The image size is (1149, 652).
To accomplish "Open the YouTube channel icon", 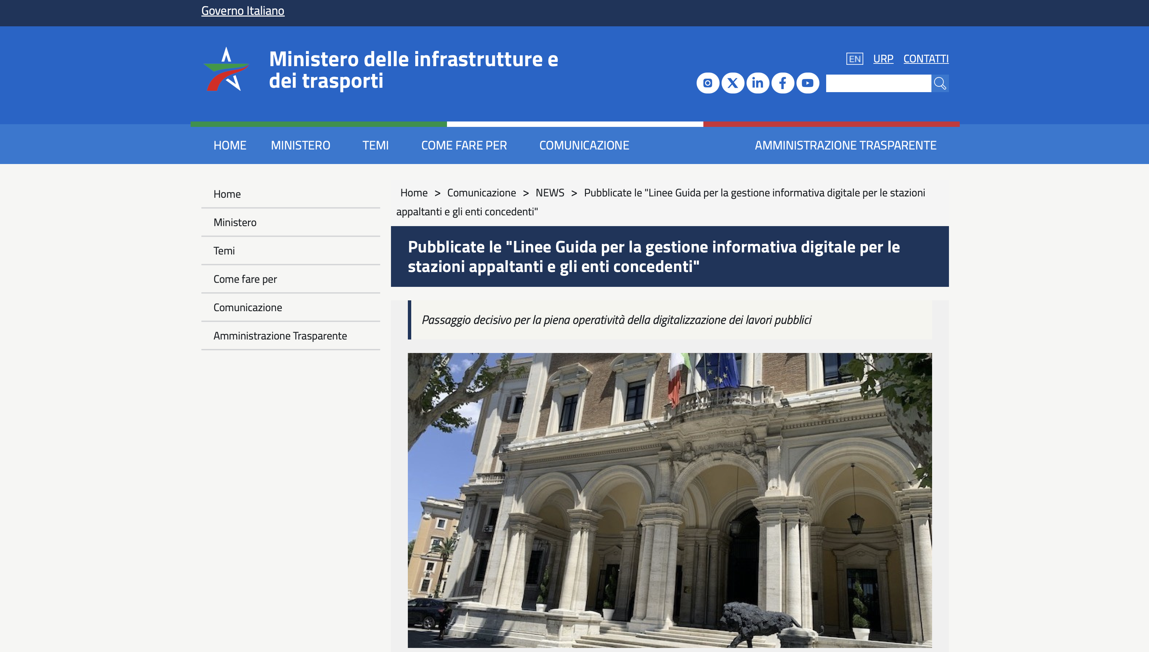I will [808, 83].
